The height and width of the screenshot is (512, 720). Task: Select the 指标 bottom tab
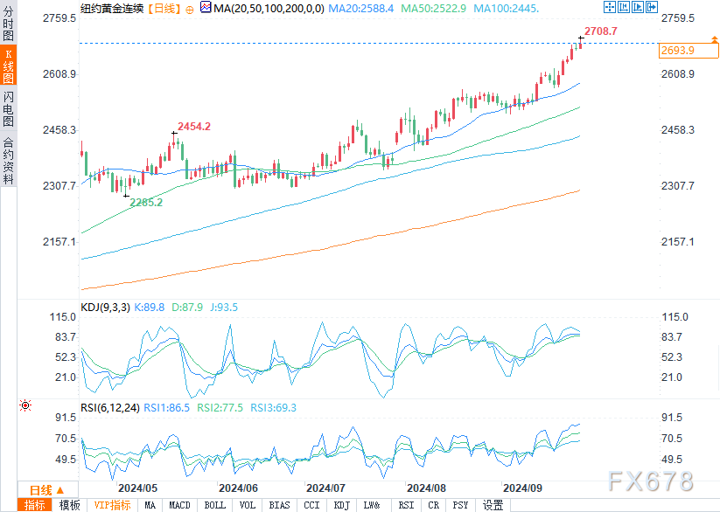pos(35,505)
